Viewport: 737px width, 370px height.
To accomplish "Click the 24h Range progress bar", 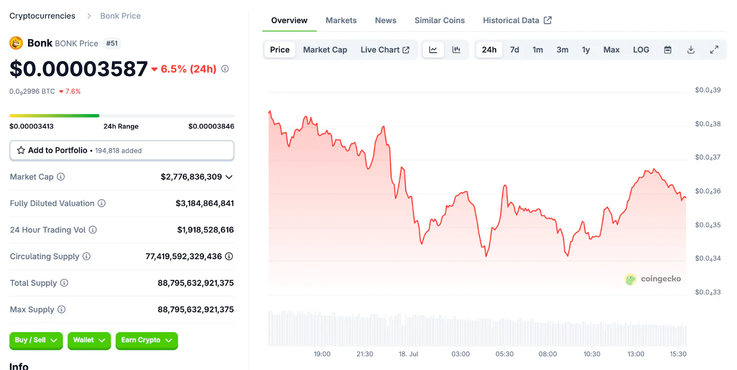I will pos(122,116).
